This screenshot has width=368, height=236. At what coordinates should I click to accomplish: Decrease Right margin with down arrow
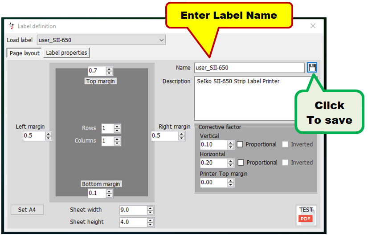(x=182, y=138)
